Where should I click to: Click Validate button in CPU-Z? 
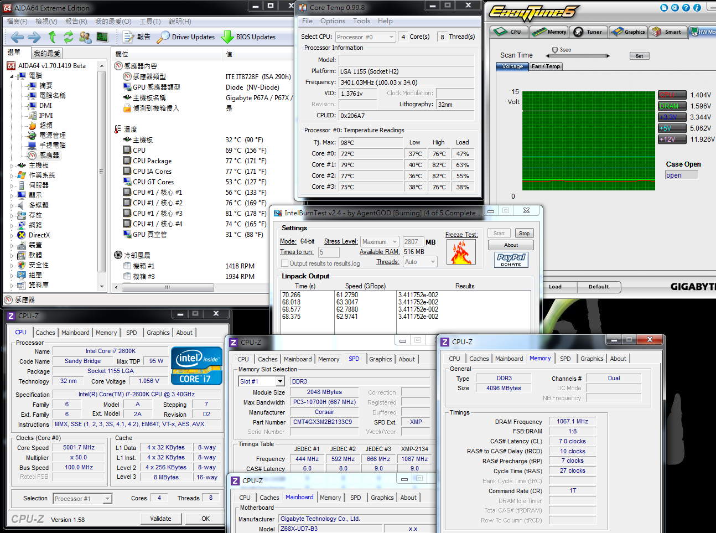coord(160,519)
